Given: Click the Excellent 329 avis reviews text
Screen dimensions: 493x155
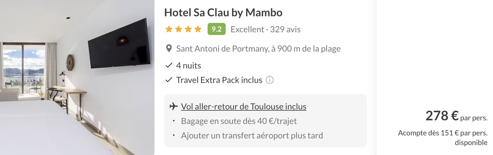Looking at the screenshot, I should click(x=266, y=29).
